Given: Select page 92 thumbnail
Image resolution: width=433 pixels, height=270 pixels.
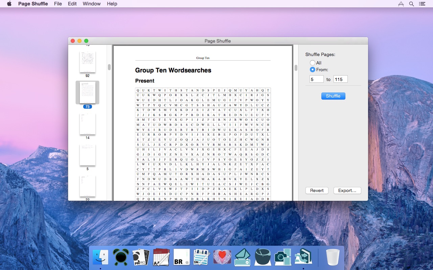Looking at the screenshot, I should point(88,62).
